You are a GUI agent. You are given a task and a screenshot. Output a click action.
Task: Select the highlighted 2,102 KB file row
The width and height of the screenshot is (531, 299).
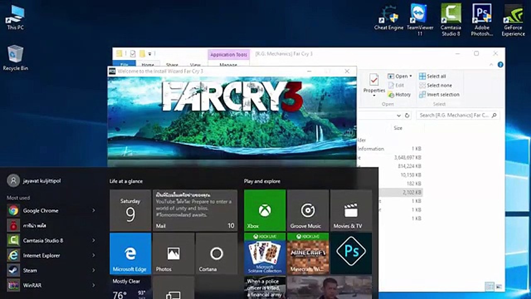[390, 192]
